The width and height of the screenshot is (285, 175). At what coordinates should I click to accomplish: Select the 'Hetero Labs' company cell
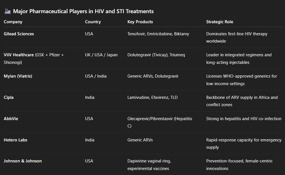tap(15, 140)
